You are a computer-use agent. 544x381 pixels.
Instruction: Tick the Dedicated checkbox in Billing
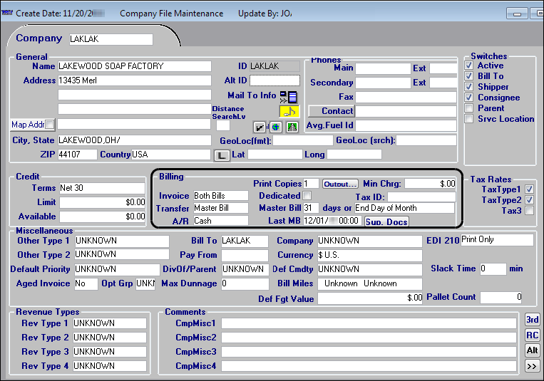click(x=307, y=196)
